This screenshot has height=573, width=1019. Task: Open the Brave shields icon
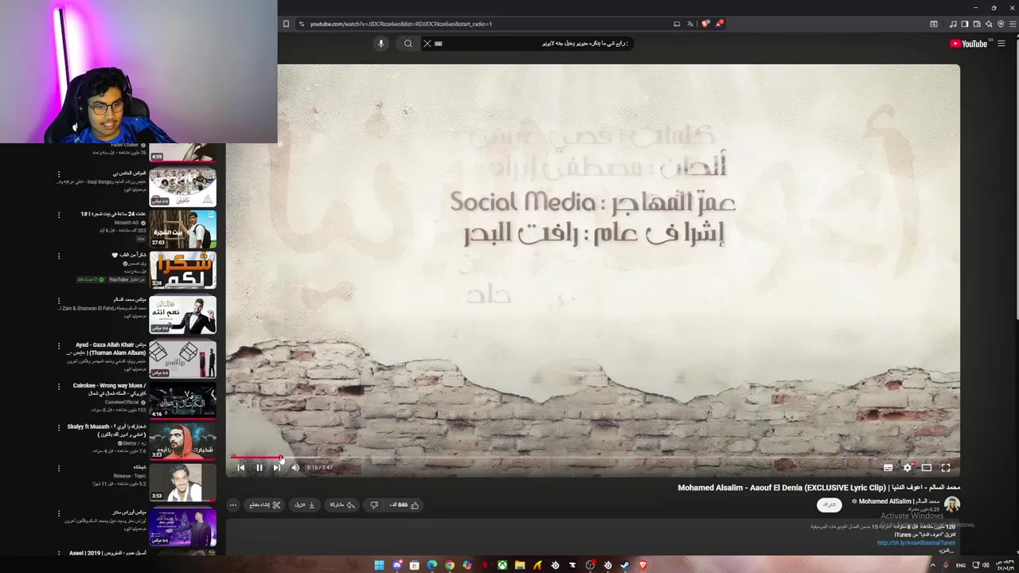pos(705,24)
